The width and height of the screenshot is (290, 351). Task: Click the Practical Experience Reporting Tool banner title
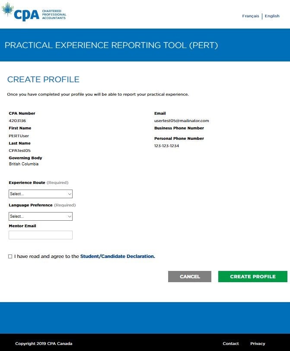pos(111,45)
